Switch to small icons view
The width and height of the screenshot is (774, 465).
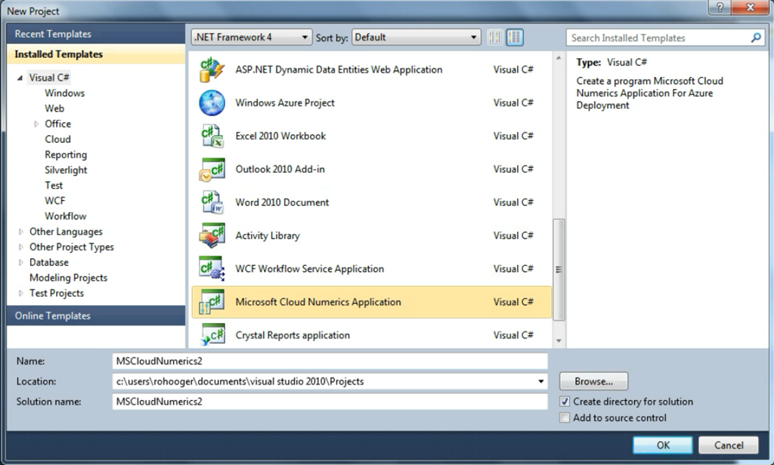coord(494,37)
